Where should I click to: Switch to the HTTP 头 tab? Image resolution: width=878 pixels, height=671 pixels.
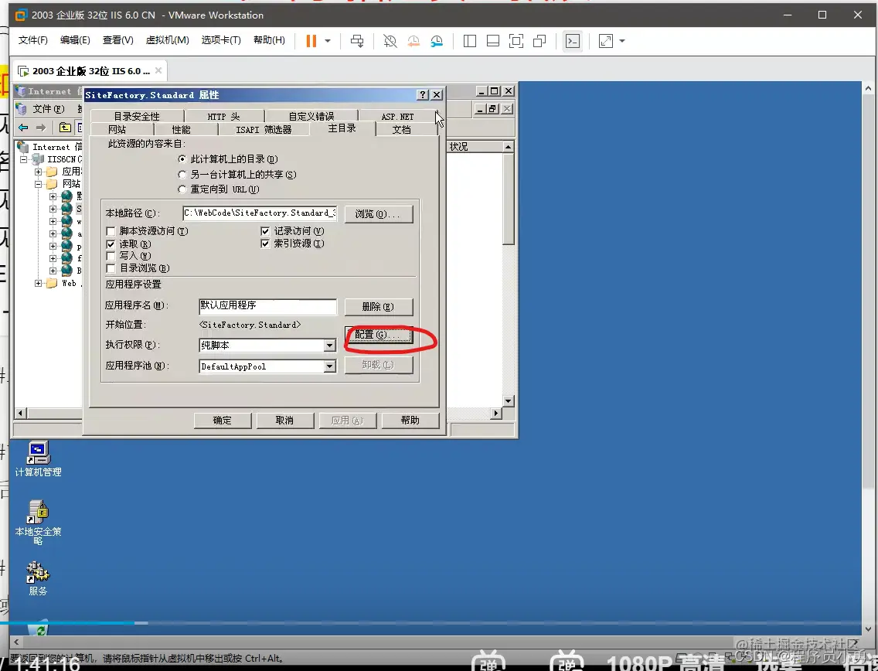[223, 117]
